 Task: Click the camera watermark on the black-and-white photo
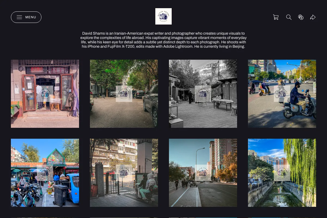(x=203, y=94)
